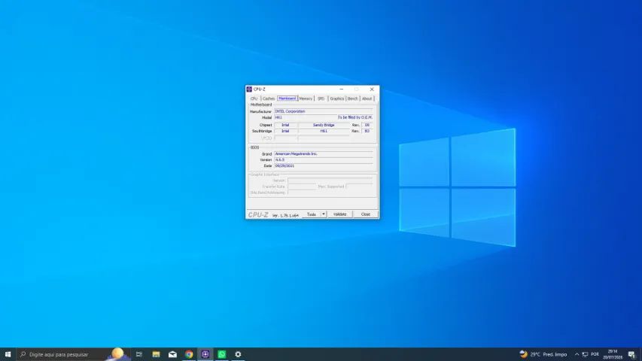The width and height of the screenshot is (642, 361).
Task: Click the Chipset Intel vendor value
Action: [x=285, y=125]
